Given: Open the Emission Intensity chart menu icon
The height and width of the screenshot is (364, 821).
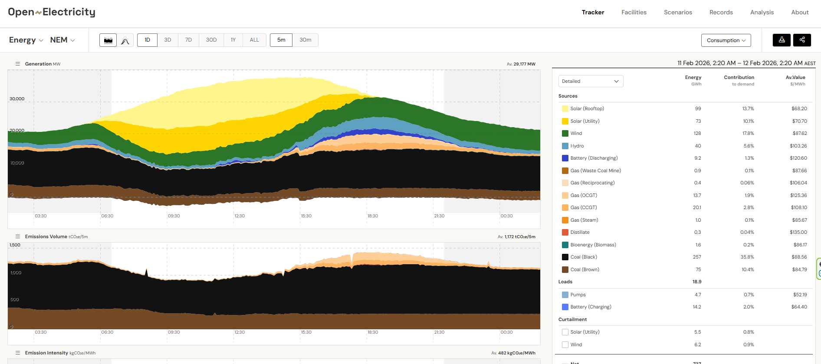Looking at the screenshot, I should [18, 353].
